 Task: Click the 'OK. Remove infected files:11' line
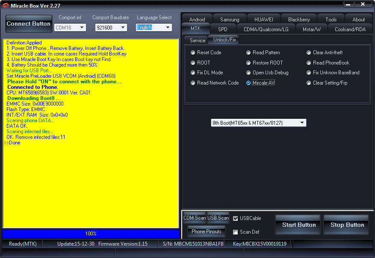(35, 137)
